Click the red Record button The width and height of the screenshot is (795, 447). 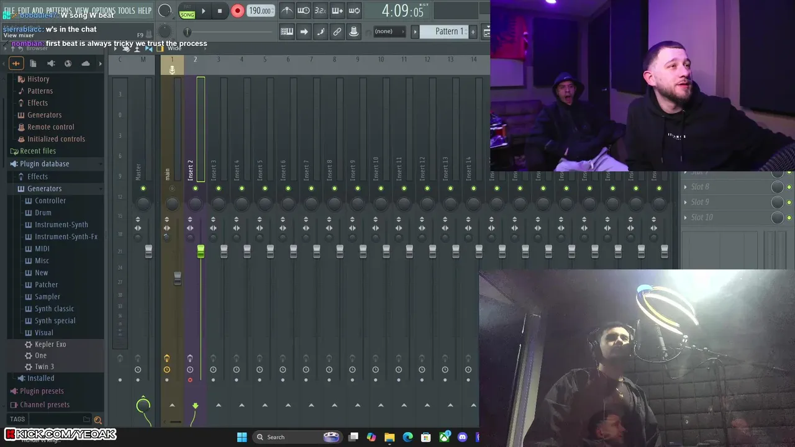237,11
